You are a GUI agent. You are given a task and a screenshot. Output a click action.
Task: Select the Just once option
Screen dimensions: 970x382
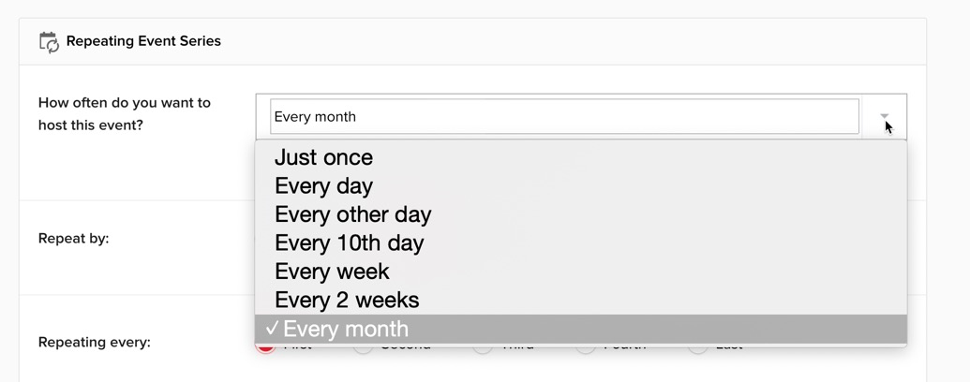coord(323,157)
